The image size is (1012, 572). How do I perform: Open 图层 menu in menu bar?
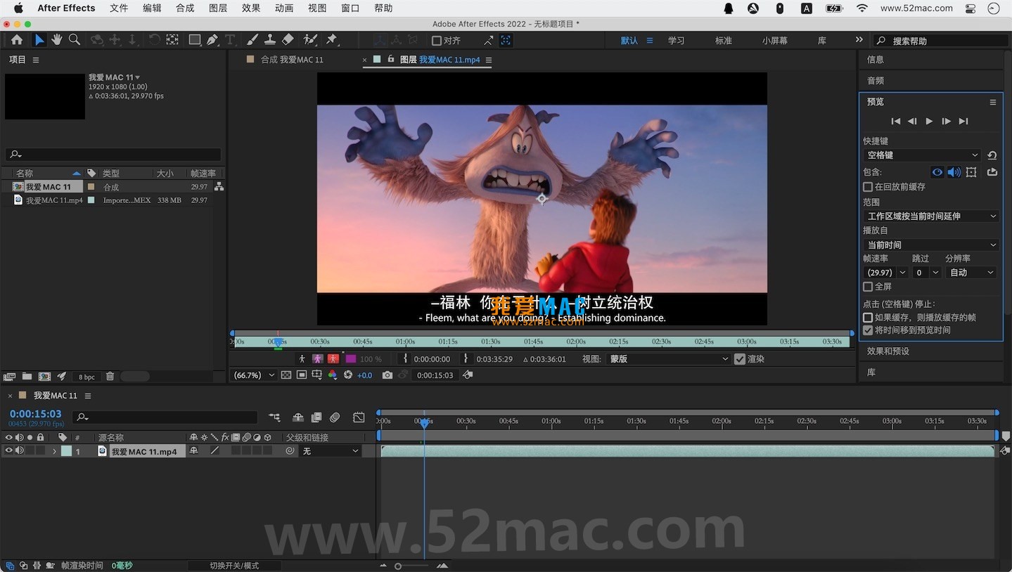point(218,8)
